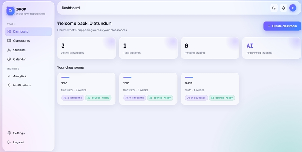302x152 pixels.
Task: Go to Classrooms in the sidebar
Action: [28, 40]
